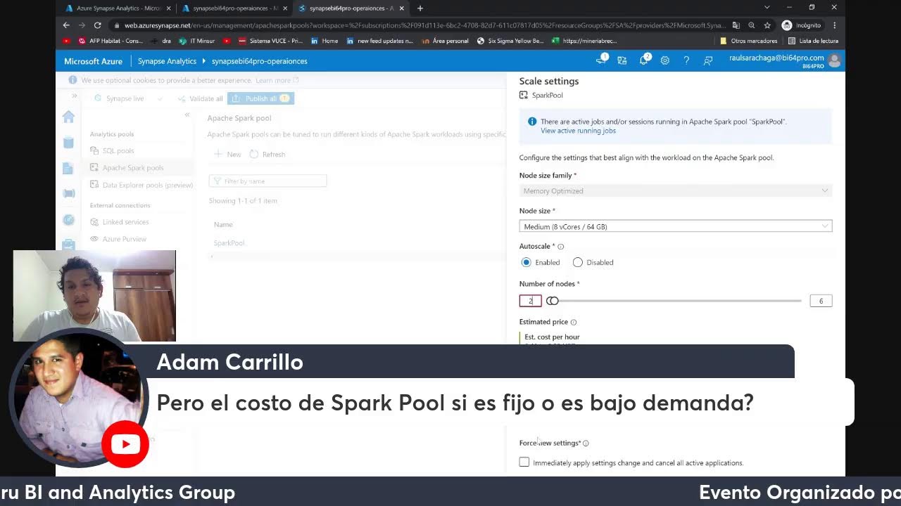Click the maximum nodes input field
The height and width of the screenshot is (506, 901).
click(x=821, y=301)
